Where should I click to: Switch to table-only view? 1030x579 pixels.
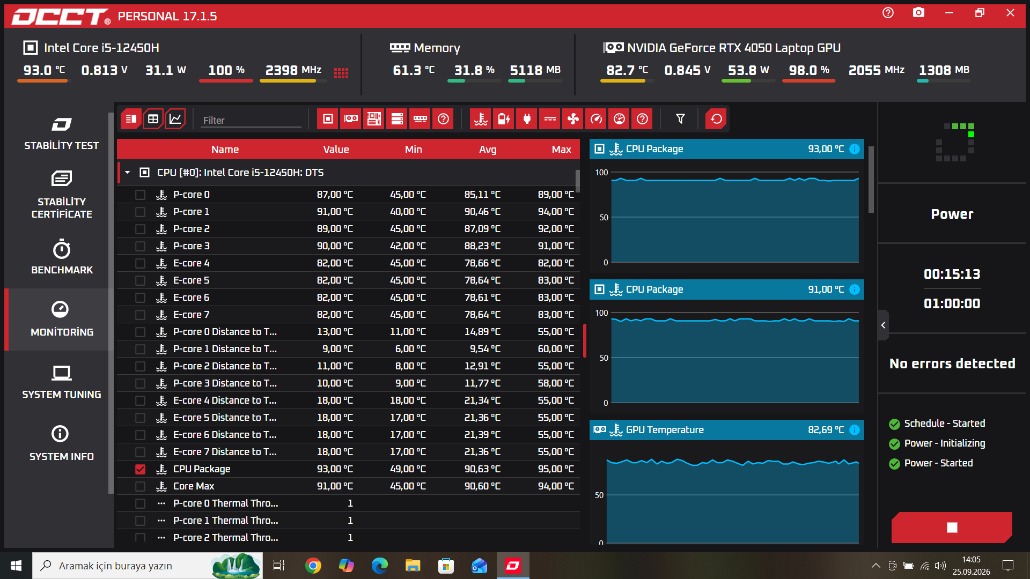point(153,119)
